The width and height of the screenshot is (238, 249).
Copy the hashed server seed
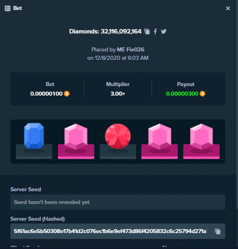tap(218, 232)
